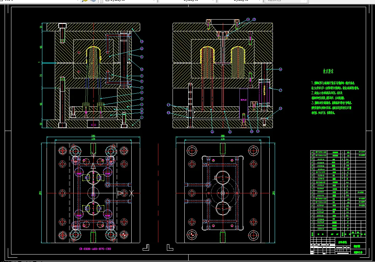The width and height of the screenshot is (375, 262).
Task: Select the red dashed centerline between plan views
Action: 158,193
